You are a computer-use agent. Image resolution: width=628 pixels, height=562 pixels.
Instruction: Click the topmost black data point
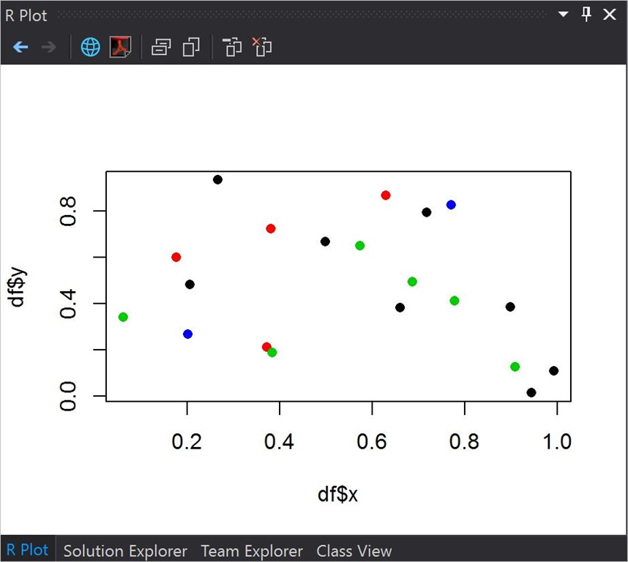click(x=217, y=180)
